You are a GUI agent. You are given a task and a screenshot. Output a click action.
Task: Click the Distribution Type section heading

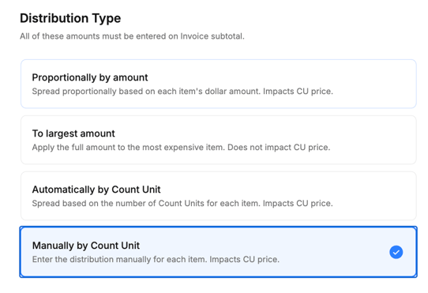tap(70, 18)
